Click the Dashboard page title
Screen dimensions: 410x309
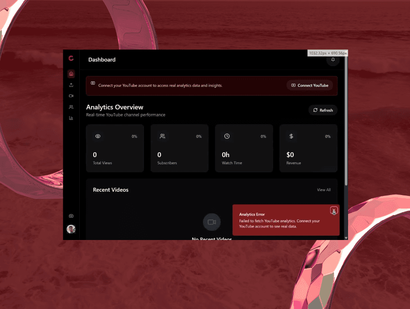pyautogui.click(x=102, y=60)
